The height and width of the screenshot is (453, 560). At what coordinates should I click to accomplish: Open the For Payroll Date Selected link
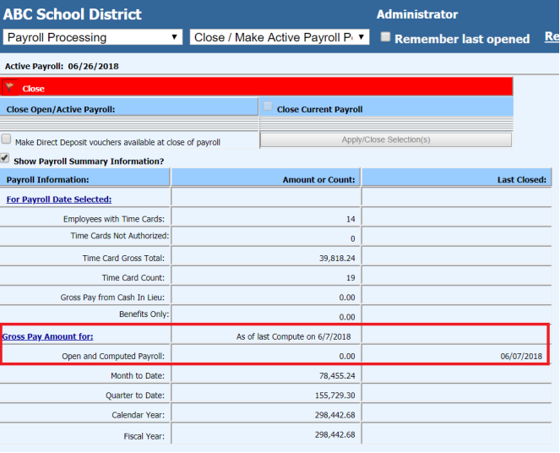tap(59, 199)
